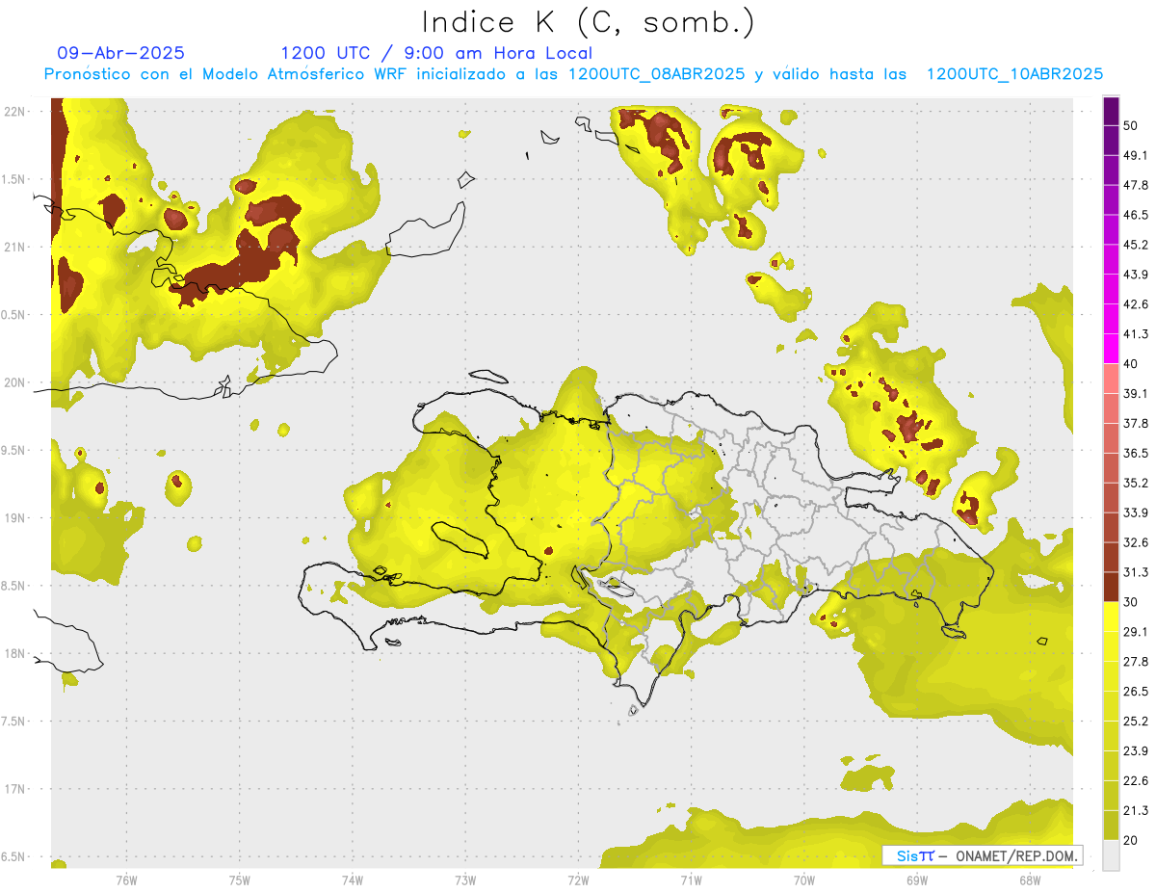Click the '68W' longitude label
The height and width of the screenshot is (893, 1156).
[x=1030, y=879]
